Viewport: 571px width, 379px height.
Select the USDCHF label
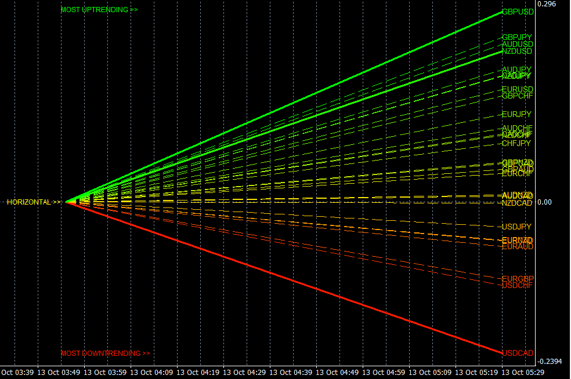517,286
